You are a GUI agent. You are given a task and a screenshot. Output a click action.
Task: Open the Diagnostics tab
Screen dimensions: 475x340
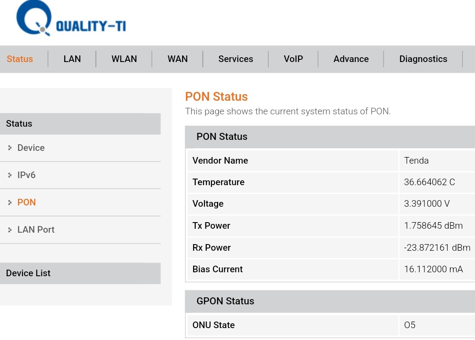point(423,59)
